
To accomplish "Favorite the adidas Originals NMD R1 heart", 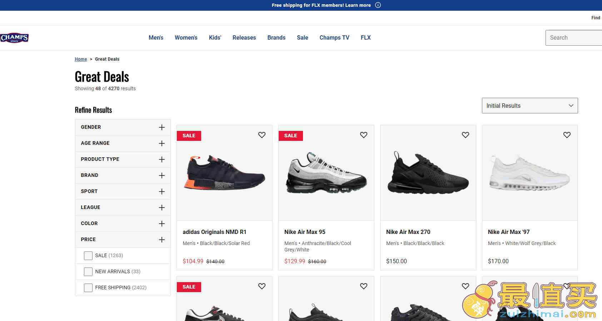I will tap(262, 135).
